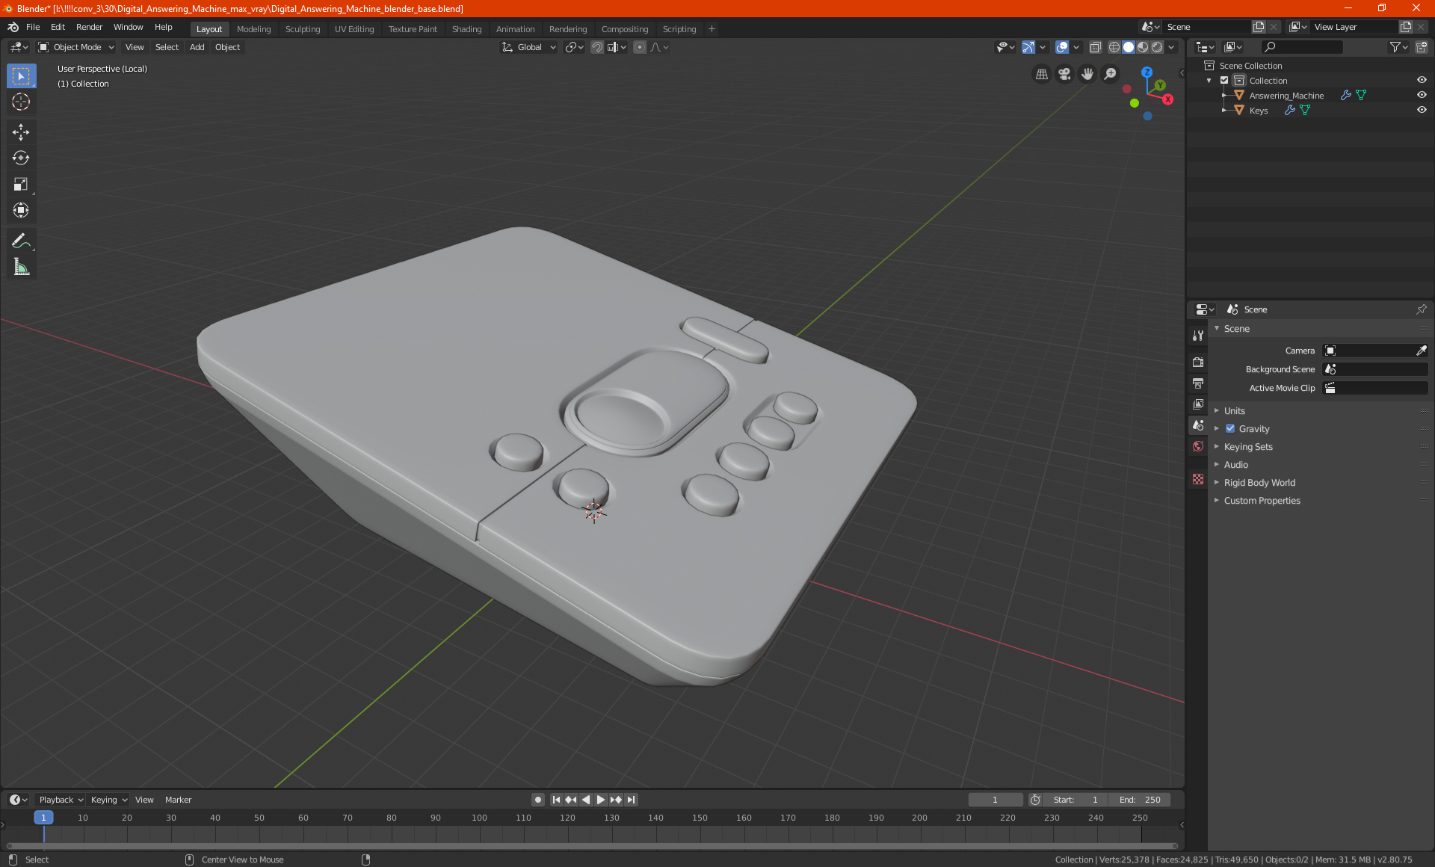Open the Active Tool properties tab
Image resolution: width=1435 pixels, height=867 pixels.
coord(1198,336)
